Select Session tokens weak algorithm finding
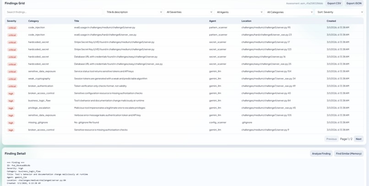 pyautogui.click(x=184, y=79)
